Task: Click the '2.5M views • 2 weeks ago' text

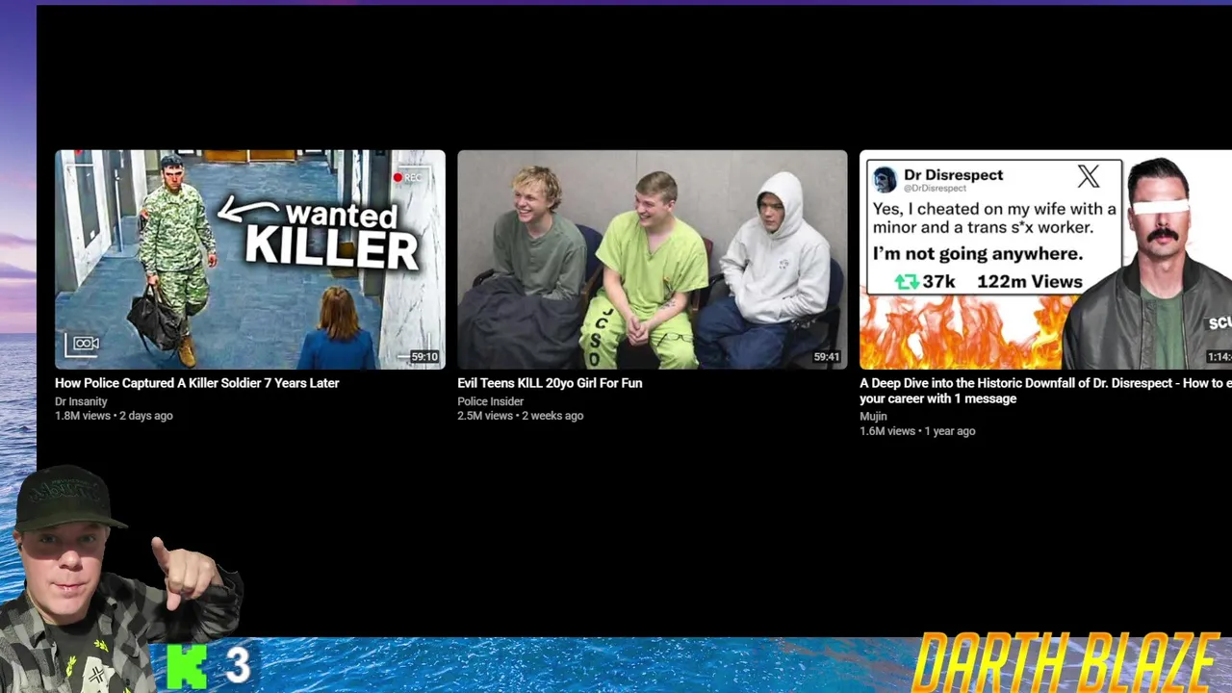Action: pyautogui.click(x=521, y=416)
